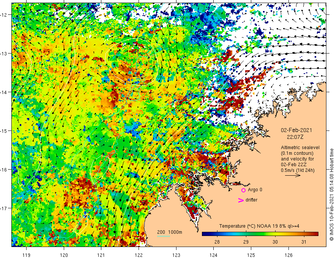Click latitude axis label -12
The image size is (334, 258).
[4, 15]
